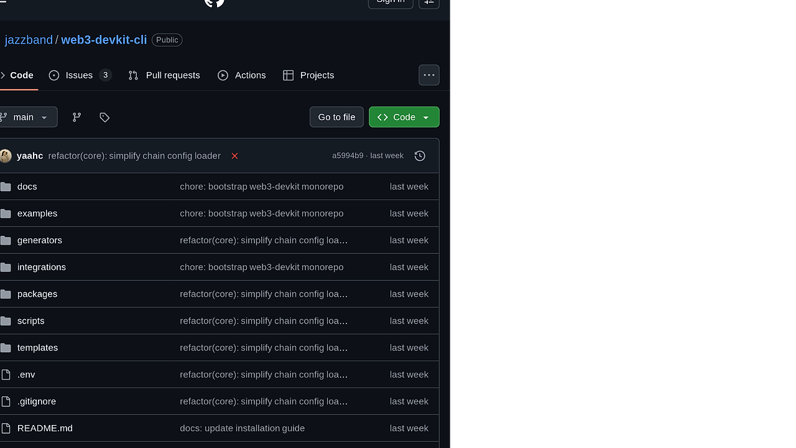Screen dimensions: 796x448
Task: Open the yaahc author link
Action: pyautogui.click(x=30, y=156)
